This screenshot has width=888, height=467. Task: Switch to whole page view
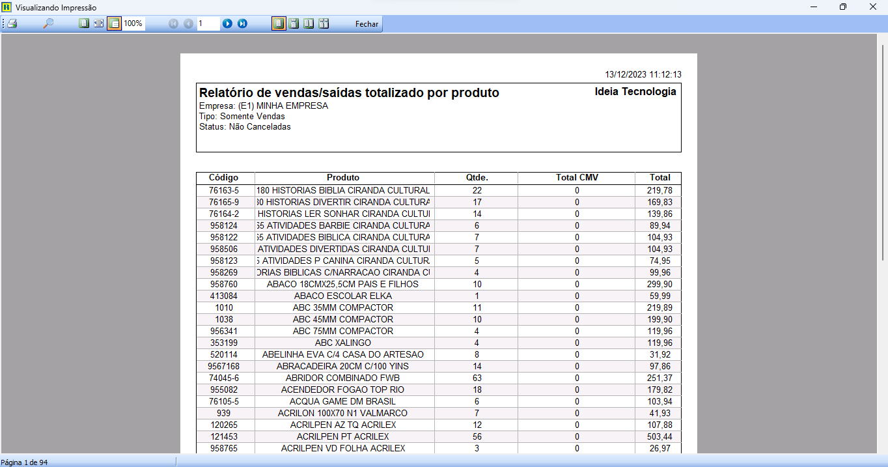pyautogui.click(x=84, y=23)
